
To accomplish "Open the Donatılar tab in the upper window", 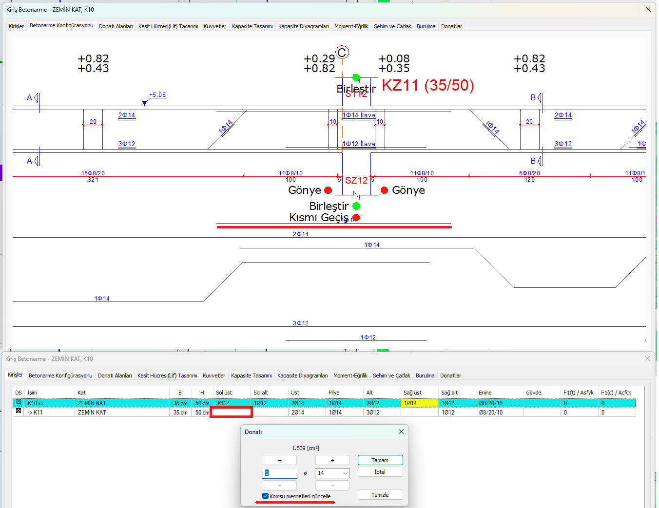I will coord(451,26).
